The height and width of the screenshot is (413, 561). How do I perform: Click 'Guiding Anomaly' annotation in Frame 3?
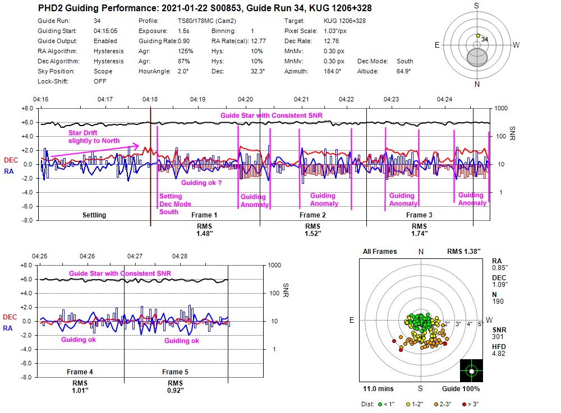[403, 199]
